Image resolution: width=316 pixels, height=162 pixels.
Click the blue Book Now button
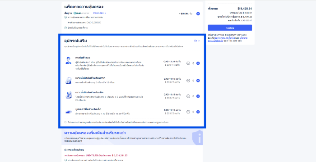click(230, 27)
